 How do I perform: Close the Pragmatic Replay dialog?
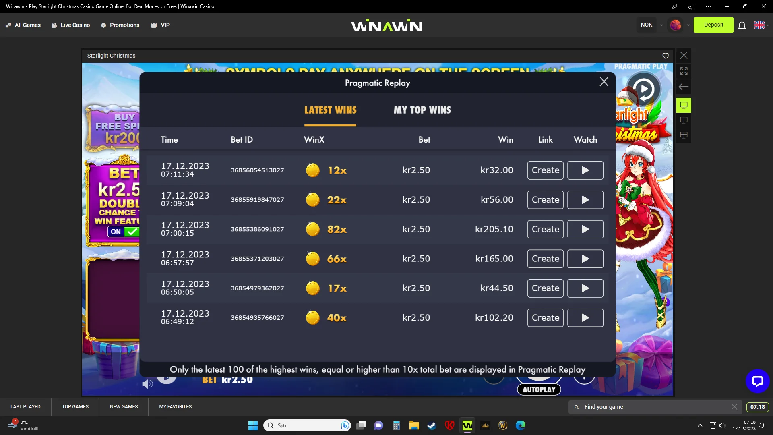coord(604,82)
